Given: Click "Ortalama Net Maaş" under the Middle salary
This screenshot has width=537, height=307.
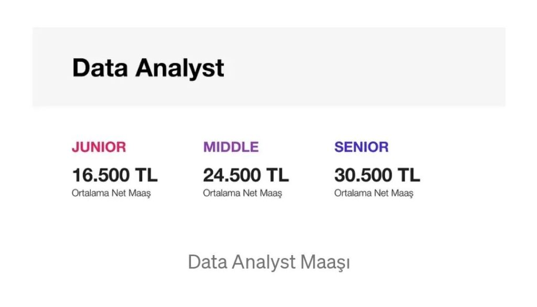Looking at the screenshot, I should coord(242,193).
